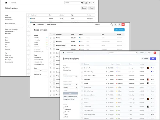The width and height of the screenshot is (160, 120).
Task: Click the blue New button in front window
Action: coord(153,58)
